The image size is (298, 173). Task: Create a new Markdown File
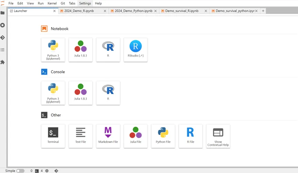108,136
